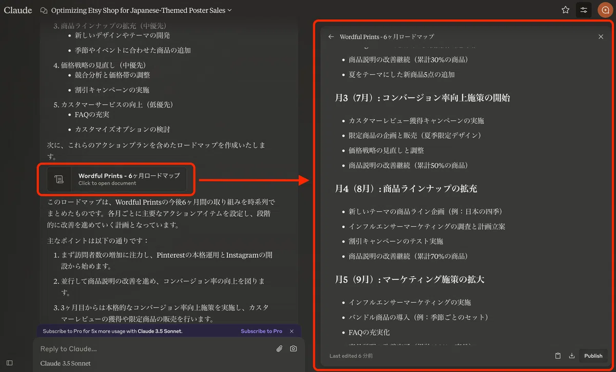Click the heading 月5（9月）：マーケティング施策の拡大
The height and width of the screenshot is (372, 616).
[410, 279]
